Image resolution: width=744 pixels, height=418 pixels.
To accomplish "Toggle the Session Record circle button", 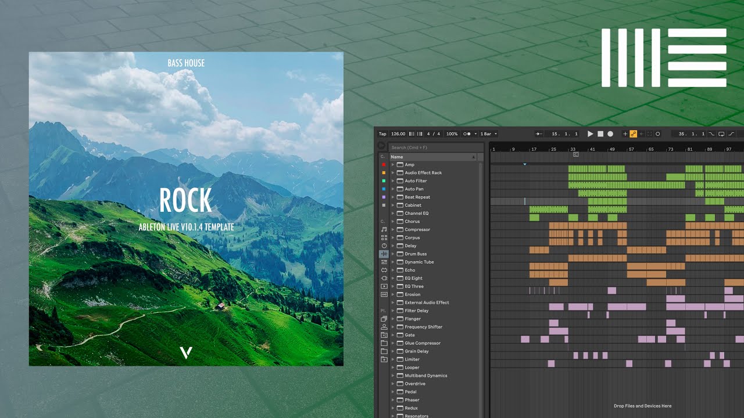I will click(x=657, y=134).
